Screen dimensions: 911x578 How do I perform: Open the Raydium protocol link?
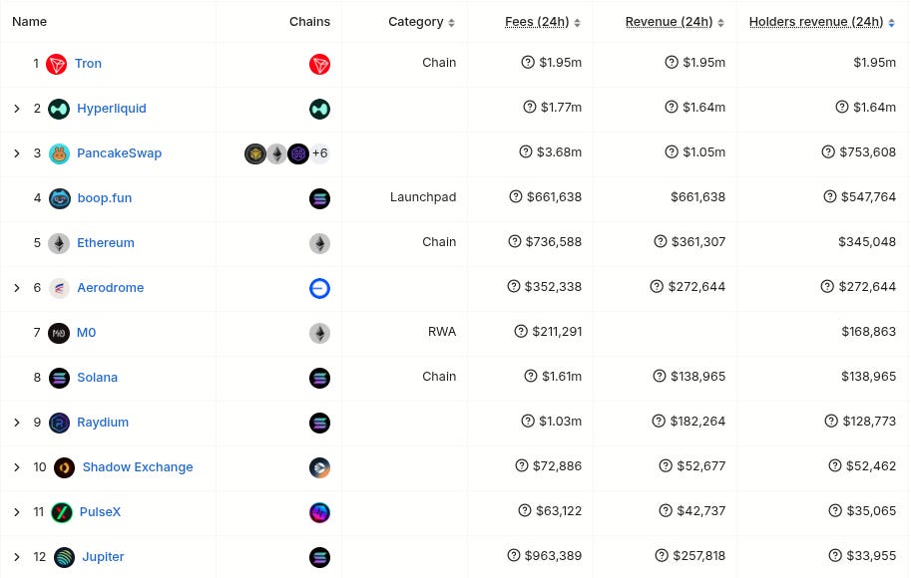tap(103, 423)
